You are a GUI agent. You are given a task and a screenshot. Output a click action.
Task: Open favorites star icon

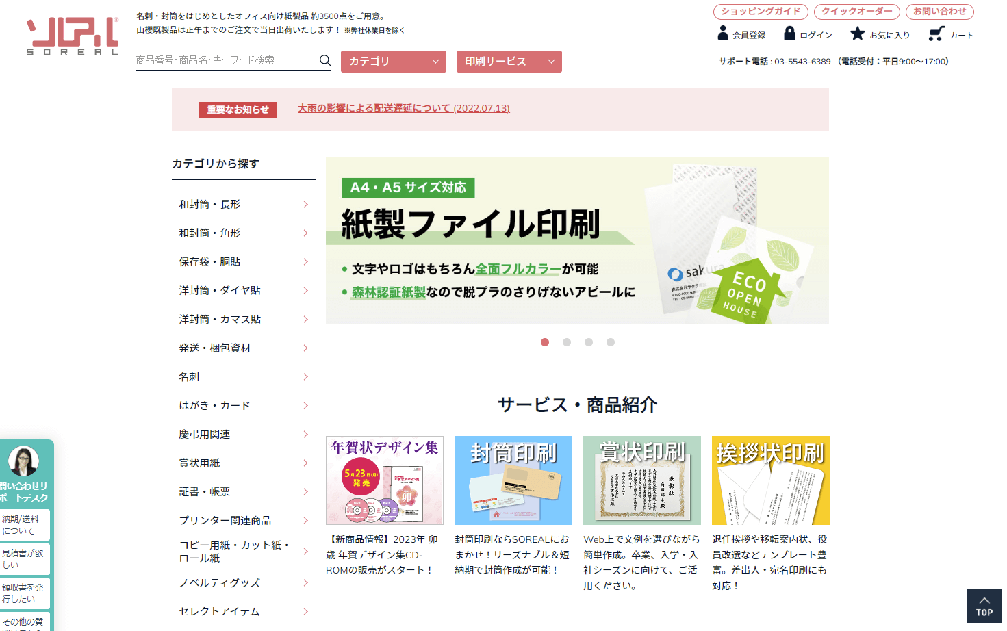[x=857, y=34]
